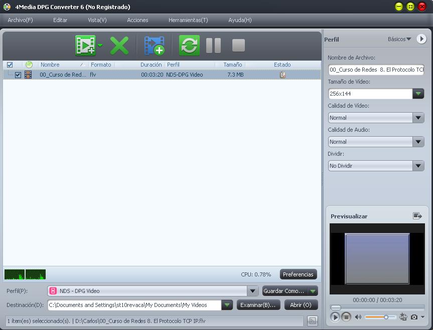Select the '00:03:20' duration cell
The width and height of the screenshot is (433, 330).
tap(152, 75)
